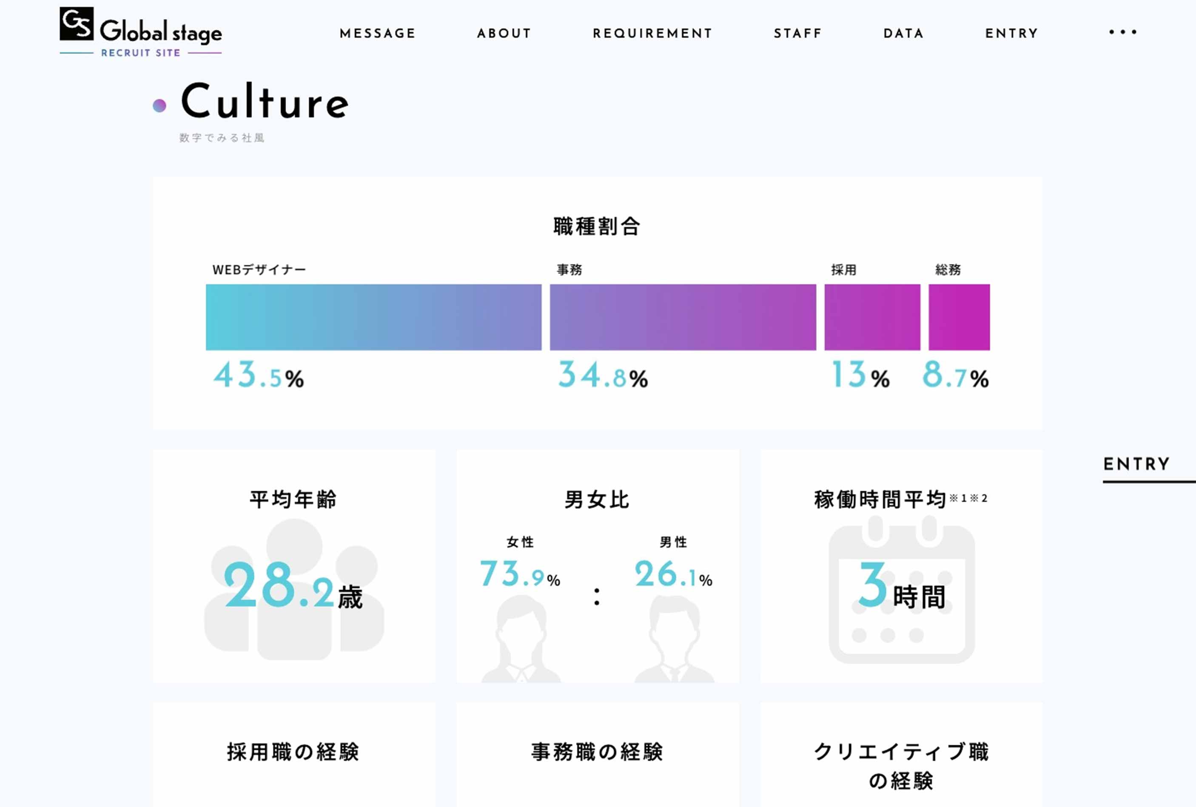Click the 3時間 value
1196x807 pixels.
pyautogui.click(x=902, y=586)
